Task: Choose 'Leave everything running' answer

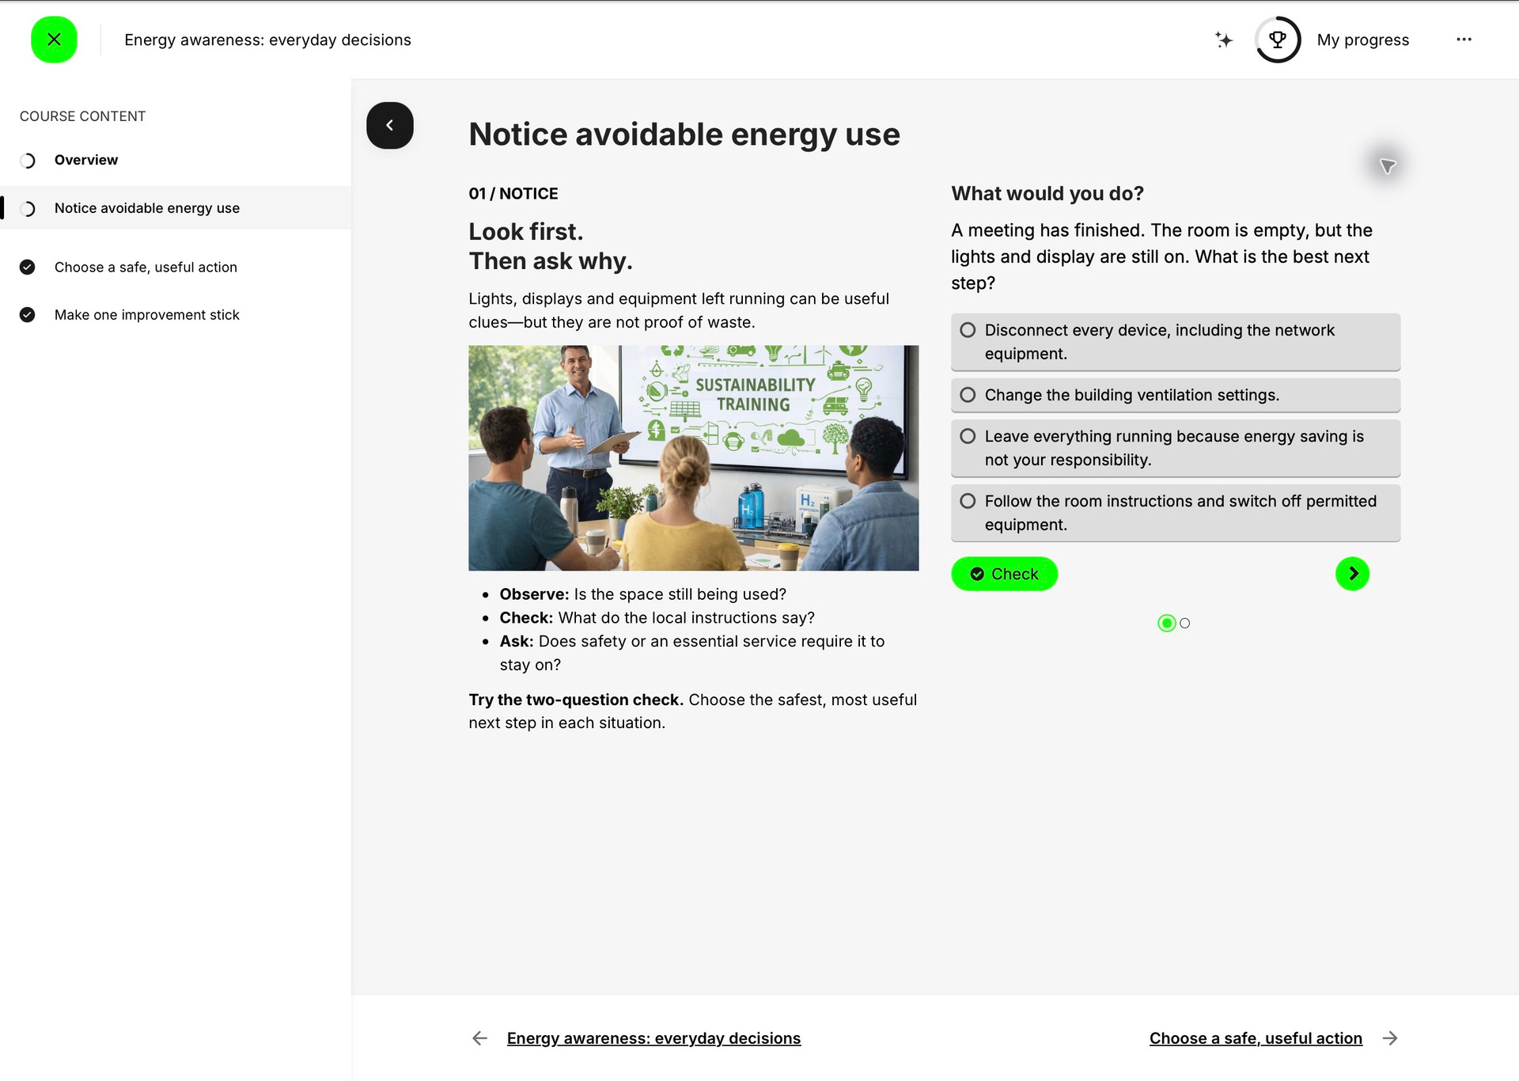Action: 1176,448
